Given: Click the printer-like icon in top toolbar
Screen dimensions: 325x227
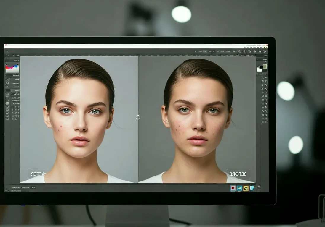Looking at the screenshot, I should tap(254, 51).
